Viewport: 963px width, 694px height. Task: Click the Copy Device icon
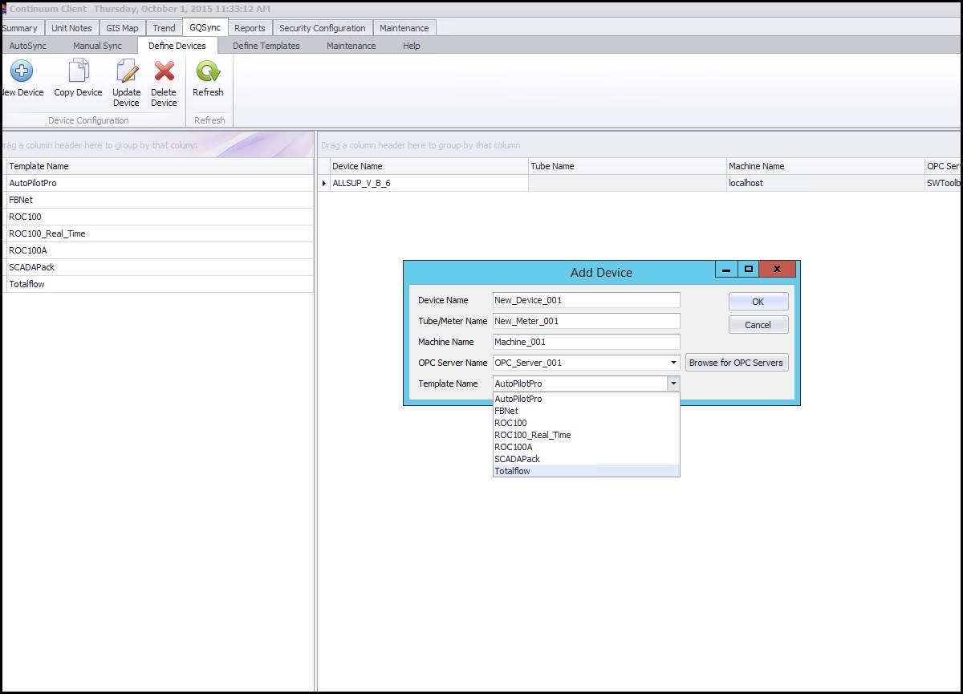click(x=78, y=72)
